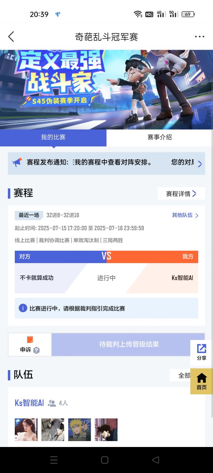Switch to 赛事介绍 tab
The height and width of the screenshot is (473, 213).
point(160,137)
